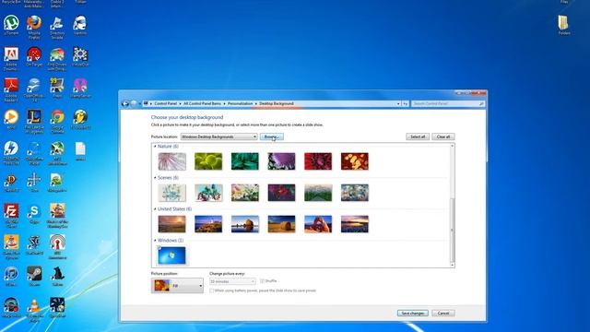Open the Adobe Reader desktop shortcut
This screenshot has width=590, height=332.
pyautogui.click(x=11, y=89)
